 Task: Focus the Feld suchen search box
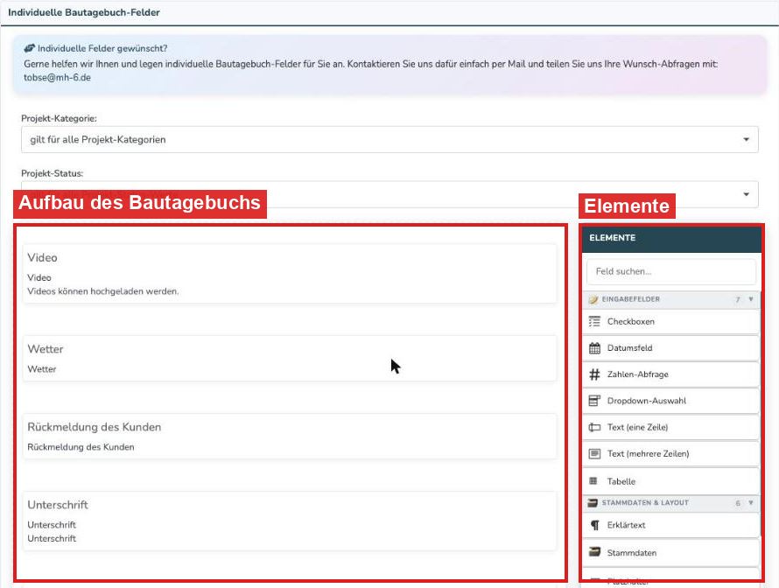click(x=671, y=271)
